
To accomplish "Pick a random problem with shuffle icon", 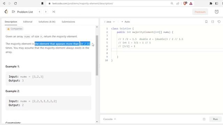I will (54, 12).
